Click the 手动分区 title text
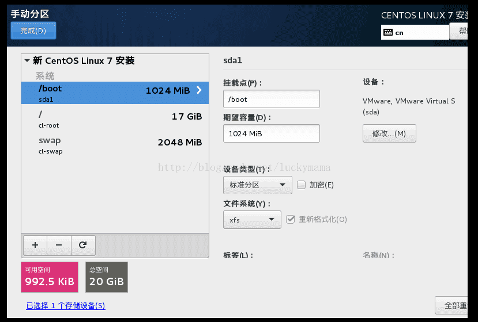Screen dimensions: 478x322 point(30,14)
